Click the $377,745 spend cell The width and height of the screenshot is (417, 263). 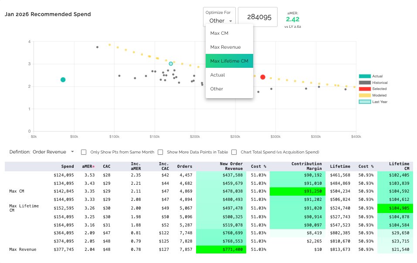point(64,250)
